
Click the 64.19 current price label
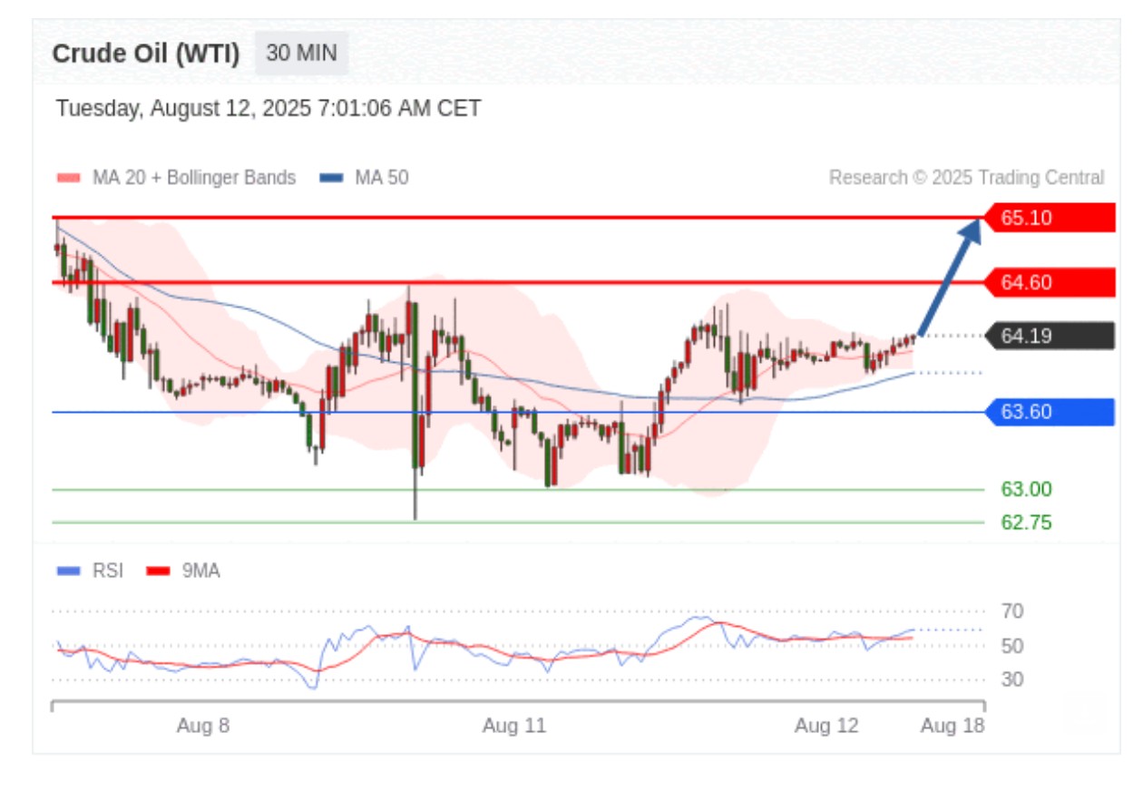point(1050,336)
